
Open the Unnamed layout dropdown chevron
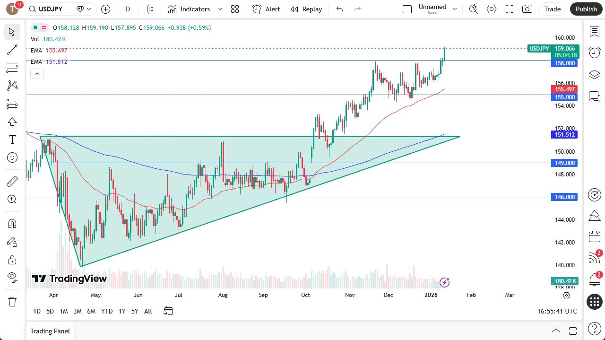click(455, 9)
